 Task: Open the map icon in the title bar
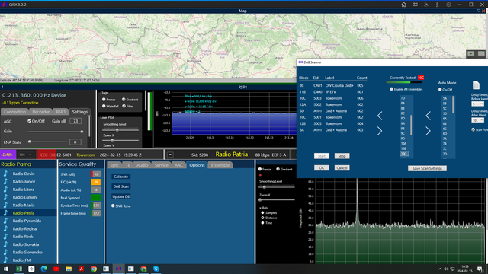415,5
